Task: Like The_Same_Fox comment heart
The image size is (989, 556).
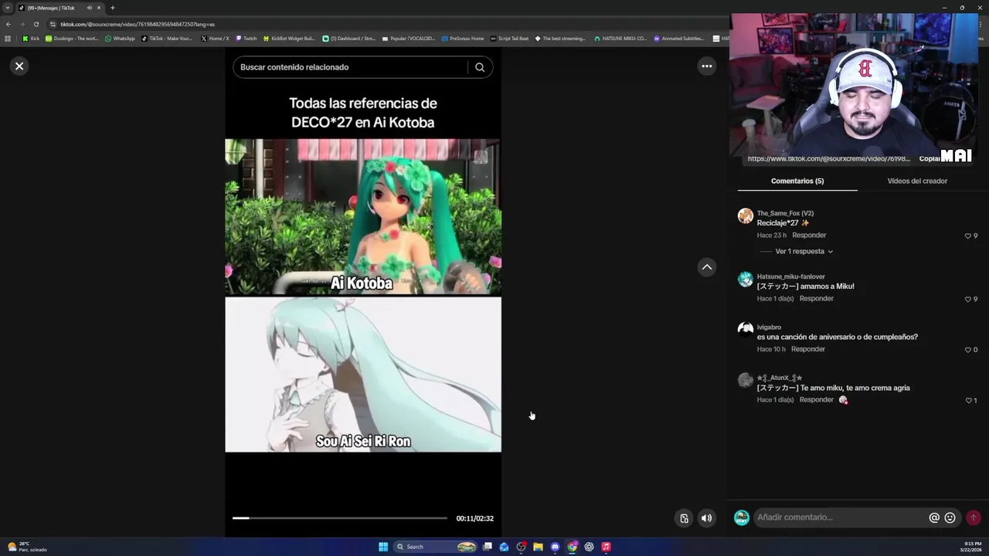Action: [x=967, y=236]
